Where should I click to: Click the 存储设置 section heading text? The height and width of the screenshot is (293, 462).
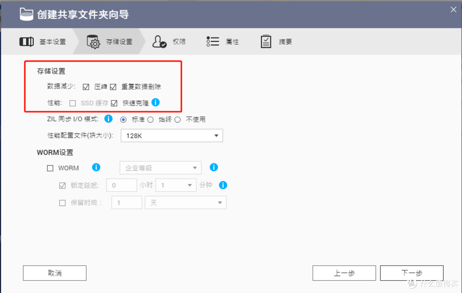point(51,71)
